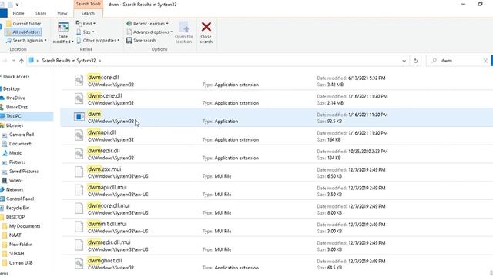The image size is (493, 277).
Task: Click the Search Tools contextual tab
Action: (89, 4)
